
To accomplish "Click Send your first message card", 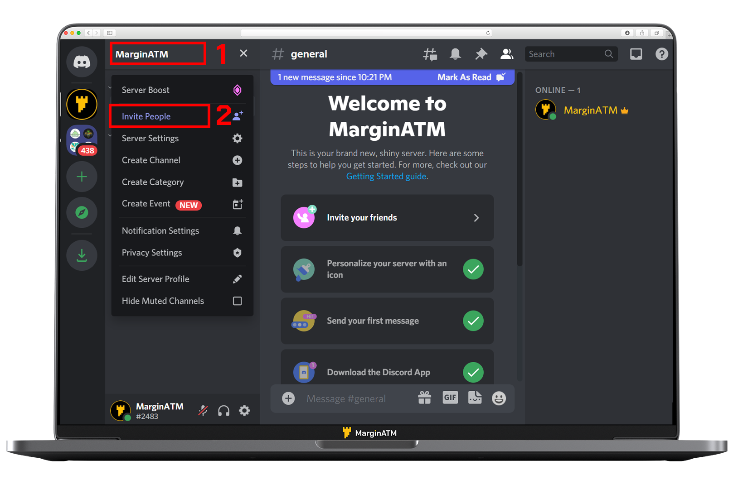I will (387, 321).
